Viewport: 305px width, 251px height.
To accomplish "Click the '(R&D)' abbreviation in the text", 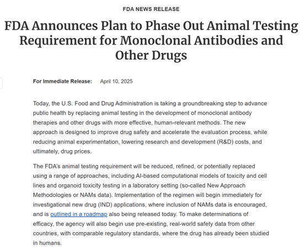I will (x=225, y=142).
